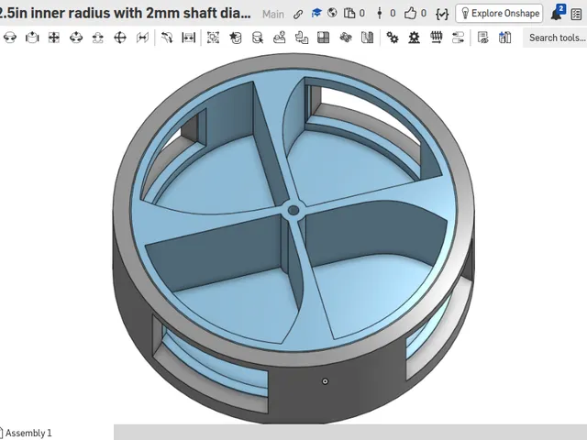Choose the Linear relation tool

[459, 38]
